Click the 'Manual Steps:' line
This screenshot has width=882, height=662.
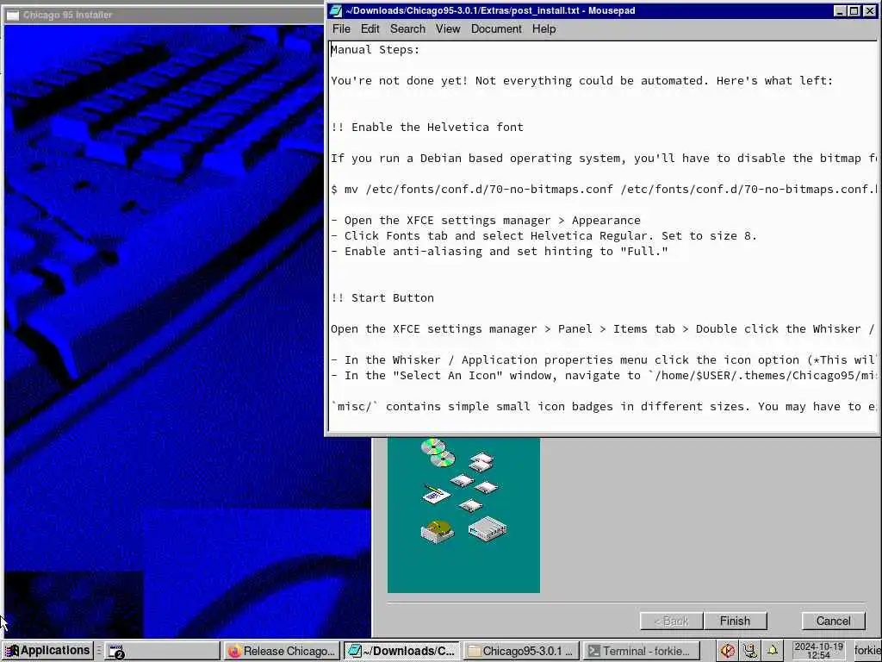click(376, 49)
